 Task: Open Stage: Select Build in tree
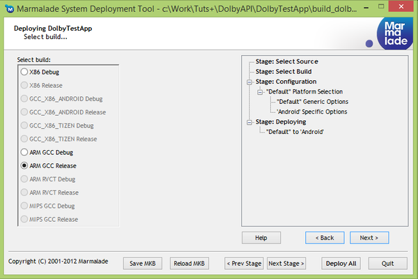[x=284, y=72]
